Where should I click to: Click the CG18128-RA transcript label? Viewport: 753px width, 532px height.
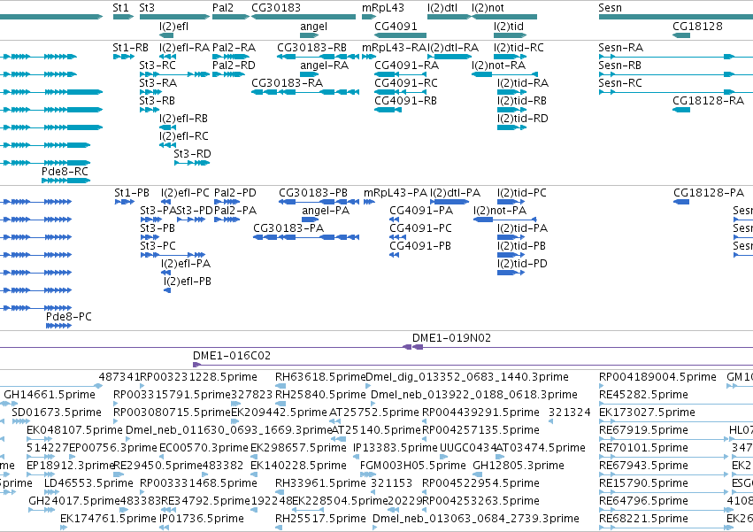708,101
